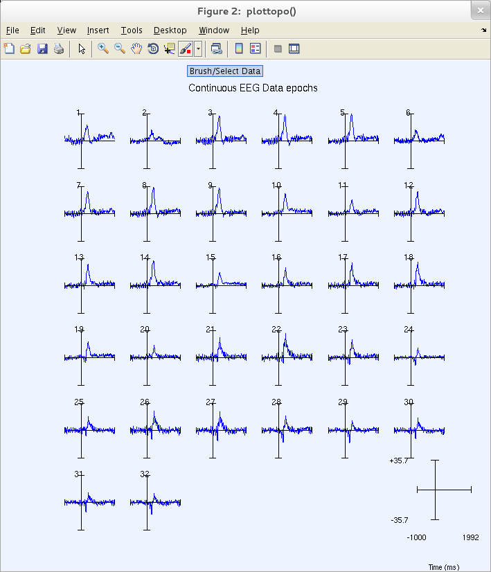Select the Pan hand tool
Screen dimensions: 491x572
coord(136,48)
